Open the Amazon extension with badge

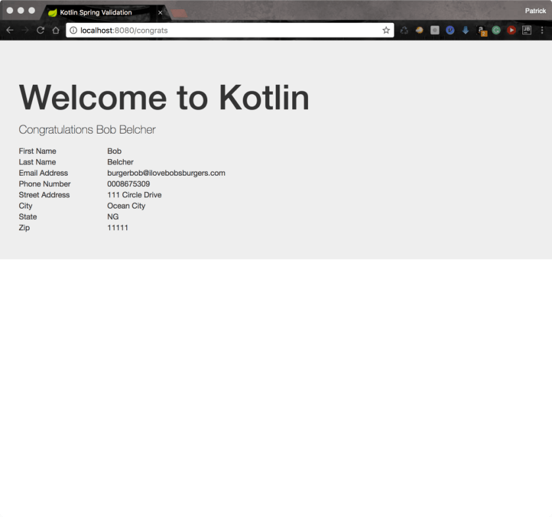(x=482, y=30)
